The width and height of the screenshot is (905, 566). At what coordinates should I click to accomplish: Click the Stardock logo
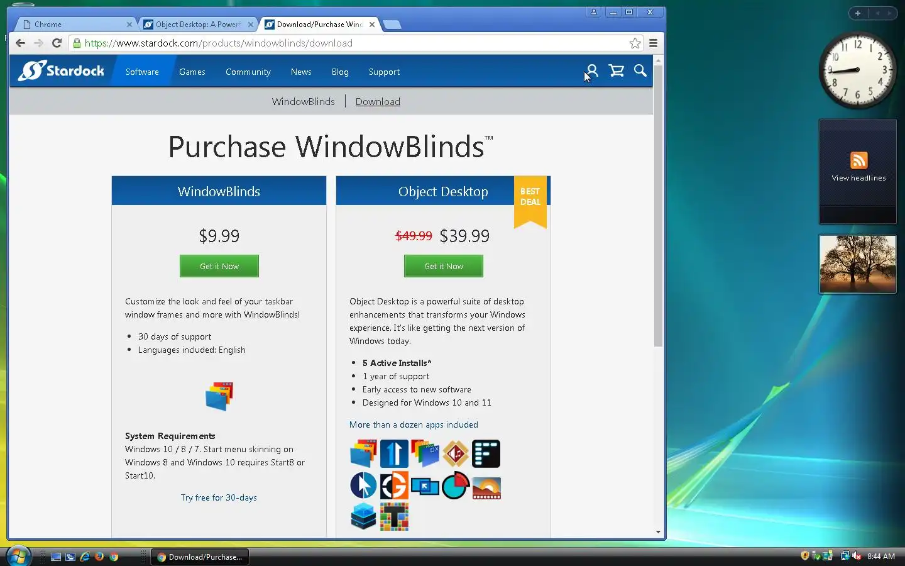61,70
